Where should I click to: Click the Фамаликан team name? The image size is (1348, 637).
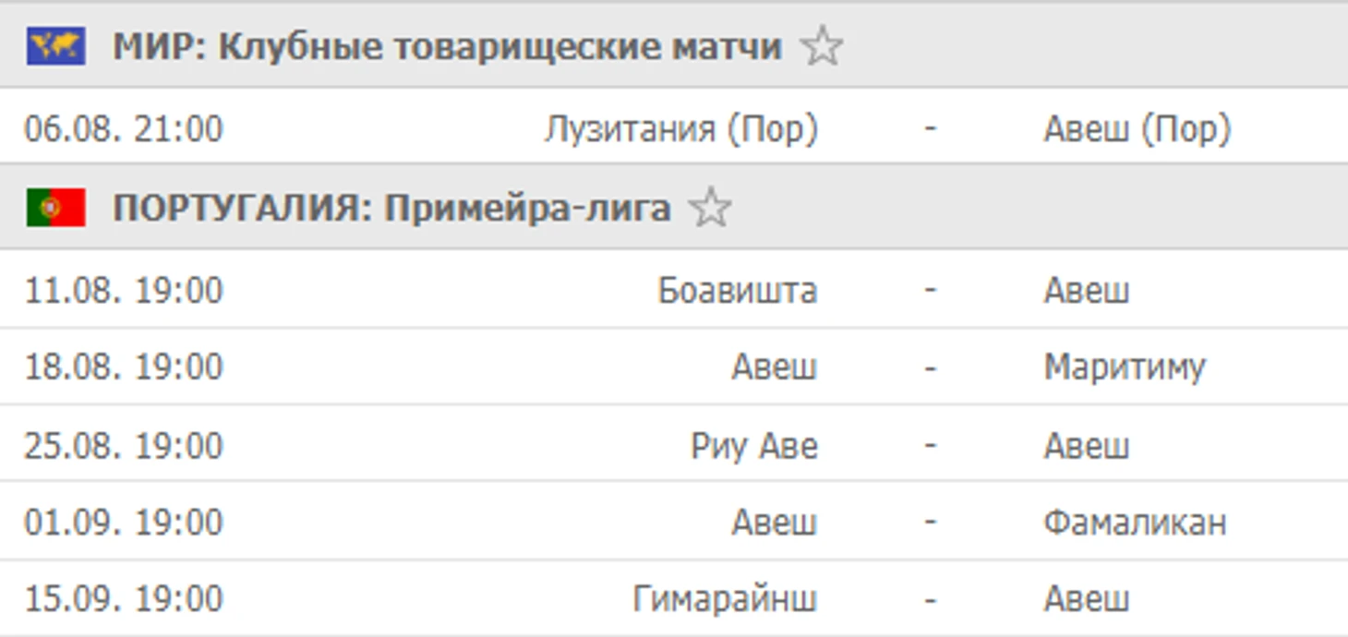(x=1135, y=522)
